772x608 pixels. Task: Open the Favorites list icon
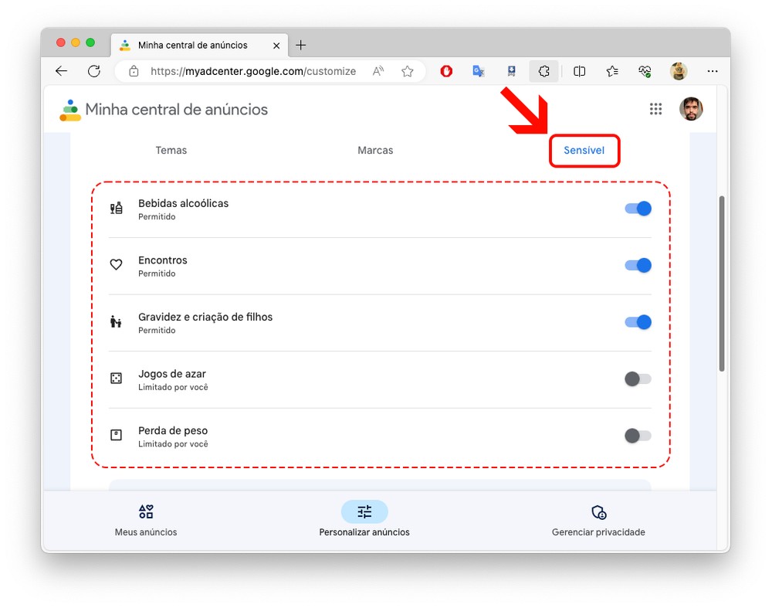(x=612, y=71)
